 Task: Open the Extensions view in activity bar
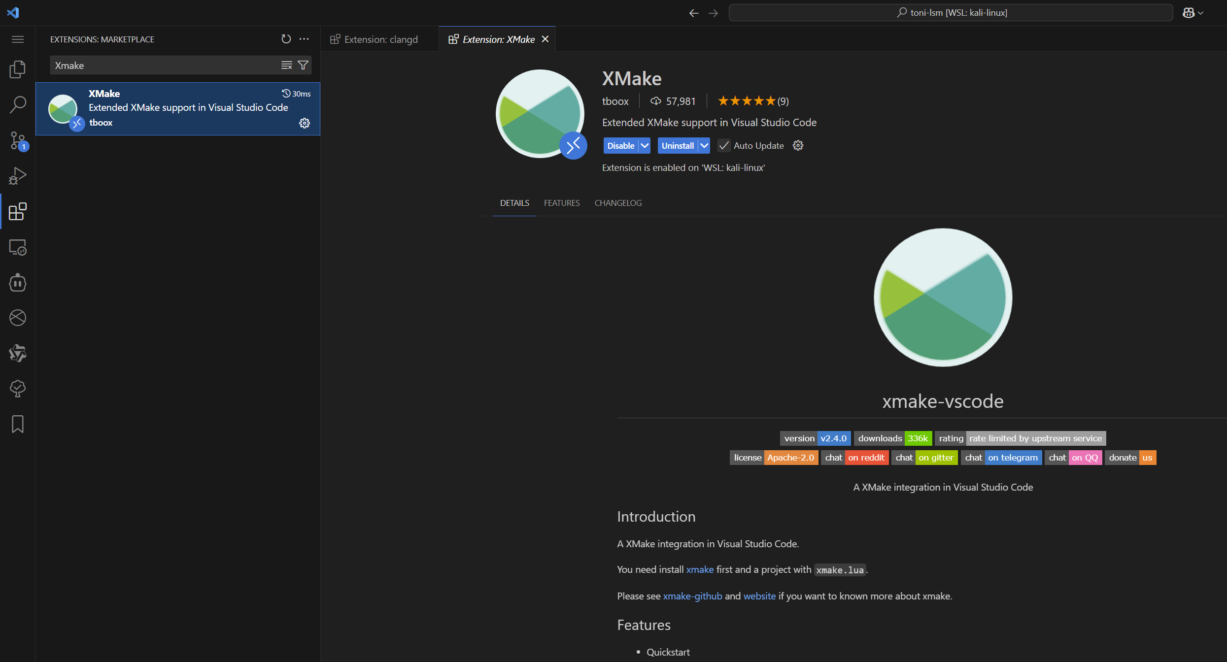18,212
